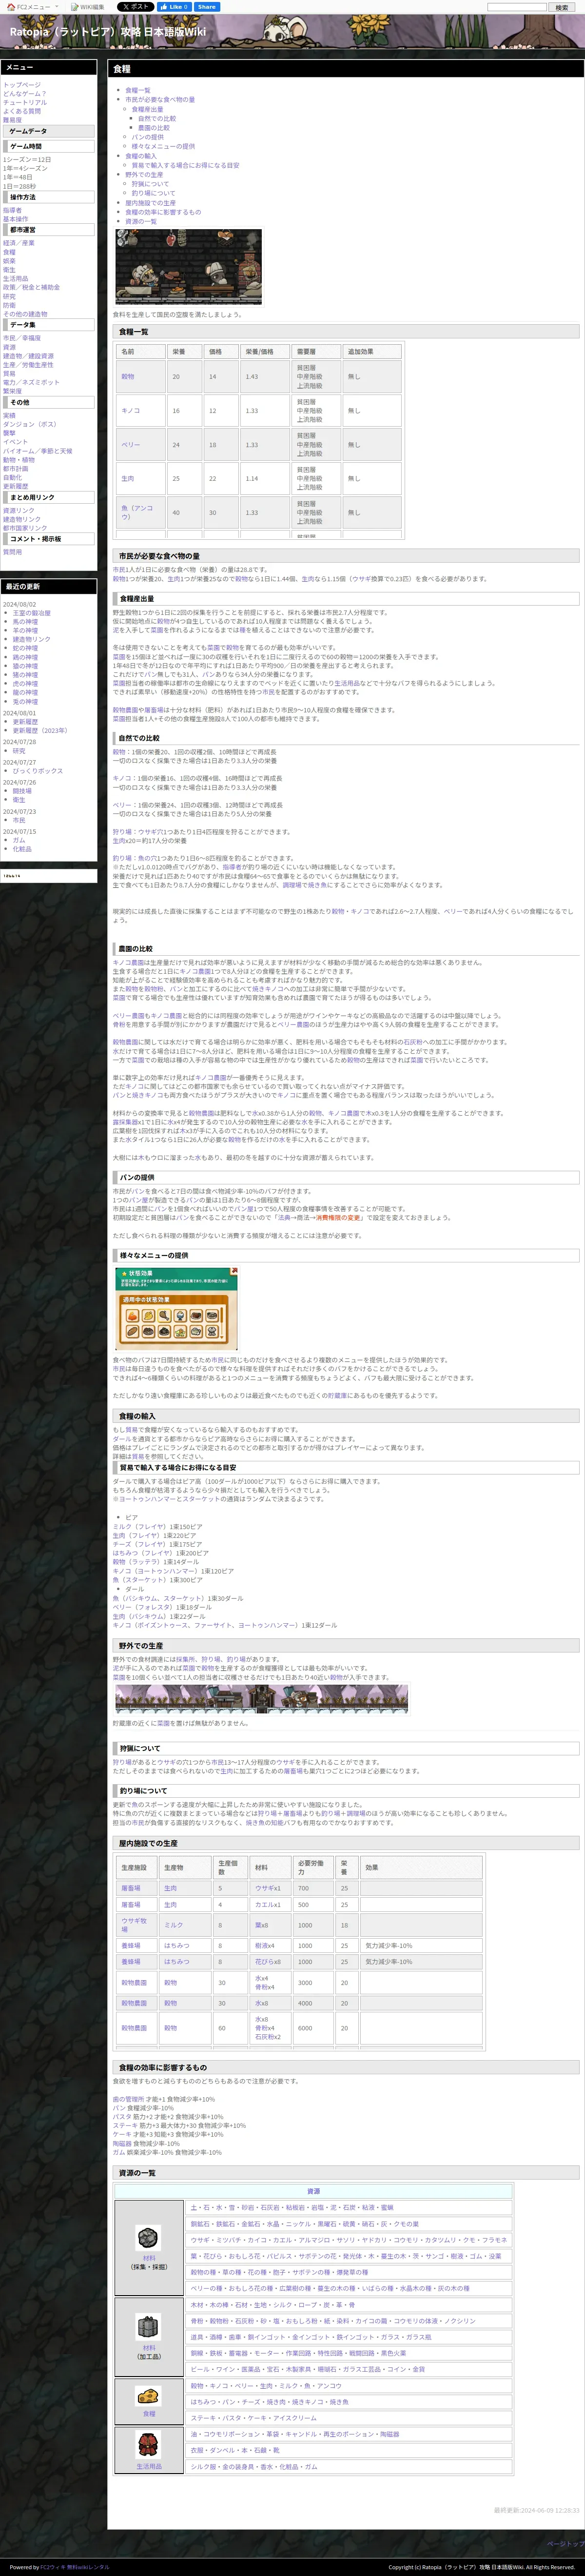Viewport: 585px width, 2576px height.
Task: Jump to 食糧一覧 in the table of contents
Action: coord(138,90)
